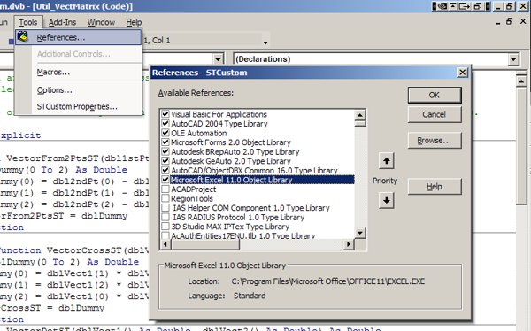Open the Help menu
Screen dimensions: 531x331
134,22
